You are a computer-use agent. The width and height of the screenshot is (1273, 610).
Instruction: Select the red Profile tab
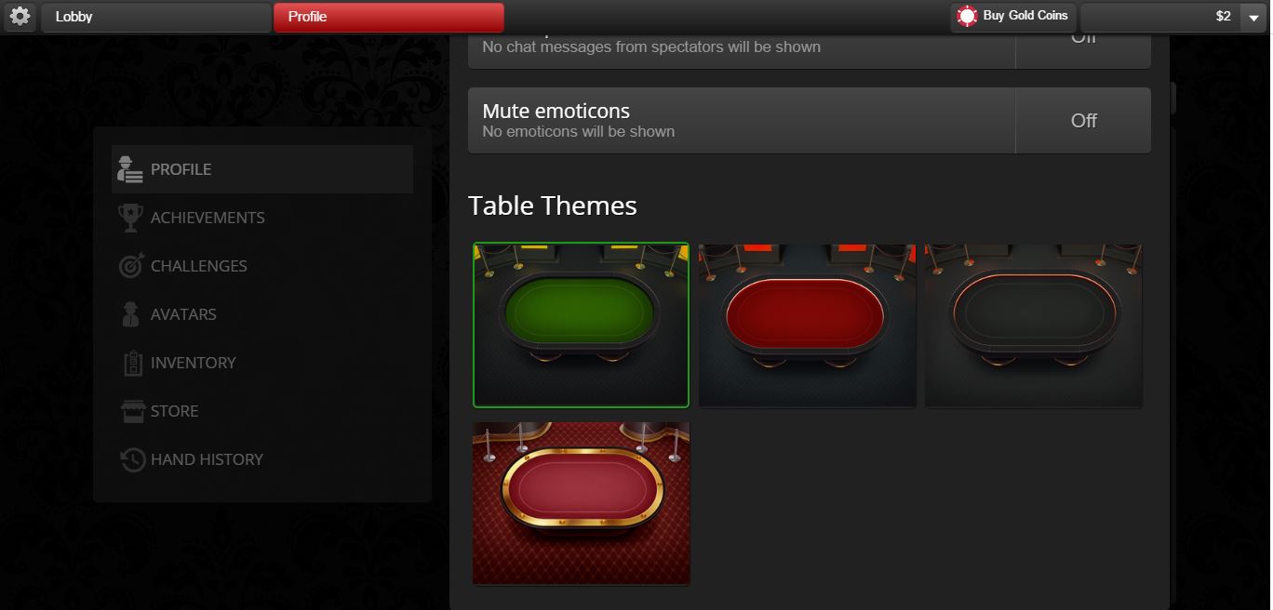388,17
